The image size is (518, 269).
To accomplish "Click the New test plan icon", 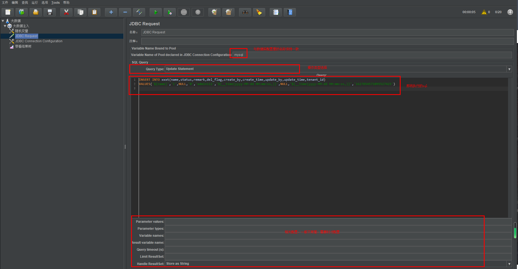I will click(8, 12).
